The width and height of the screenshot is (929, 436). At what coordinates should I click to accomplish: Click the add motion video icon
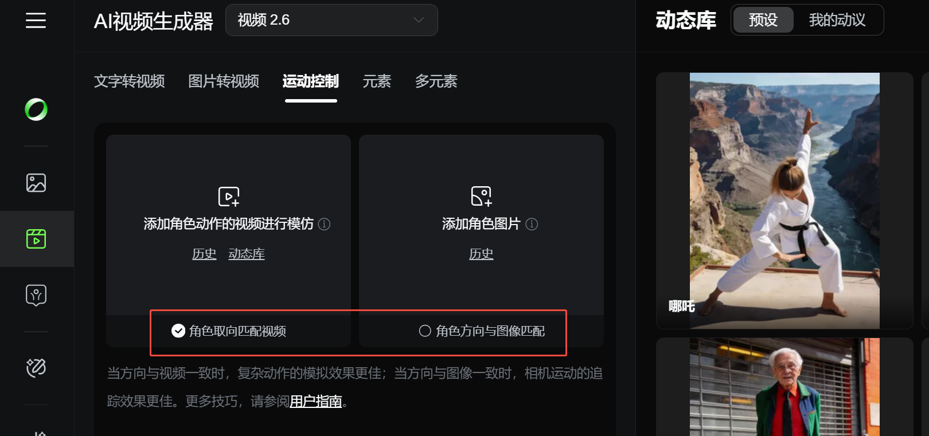click(229, 197)
